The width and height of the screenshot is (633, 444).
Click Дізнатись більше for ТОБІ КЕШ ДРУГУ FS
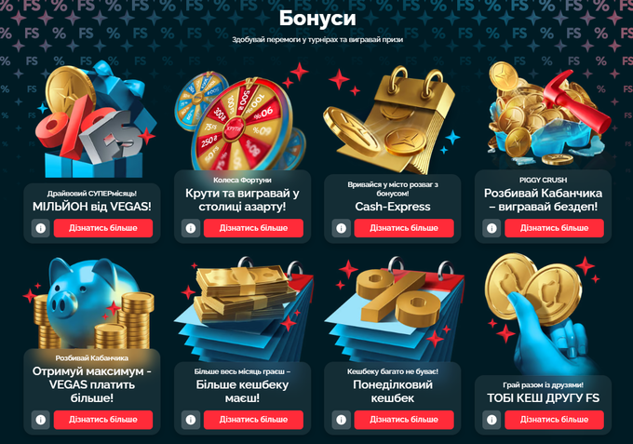(x=554, y=420)
